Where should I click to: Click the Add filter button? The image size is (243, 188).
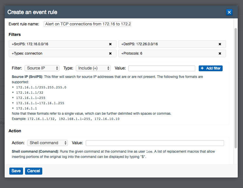(210, 68)
